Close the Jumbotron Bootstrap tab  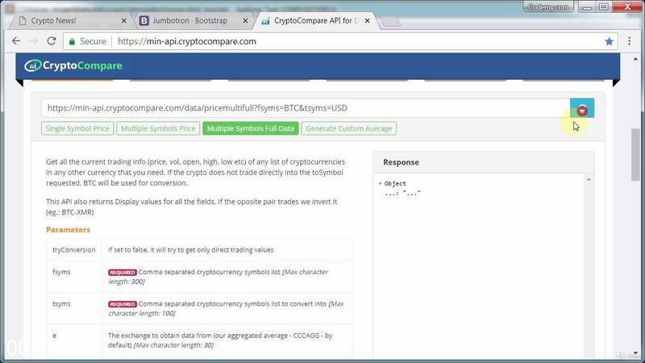point(245,21)
